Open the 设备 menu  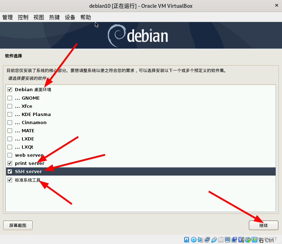(70, 17)
